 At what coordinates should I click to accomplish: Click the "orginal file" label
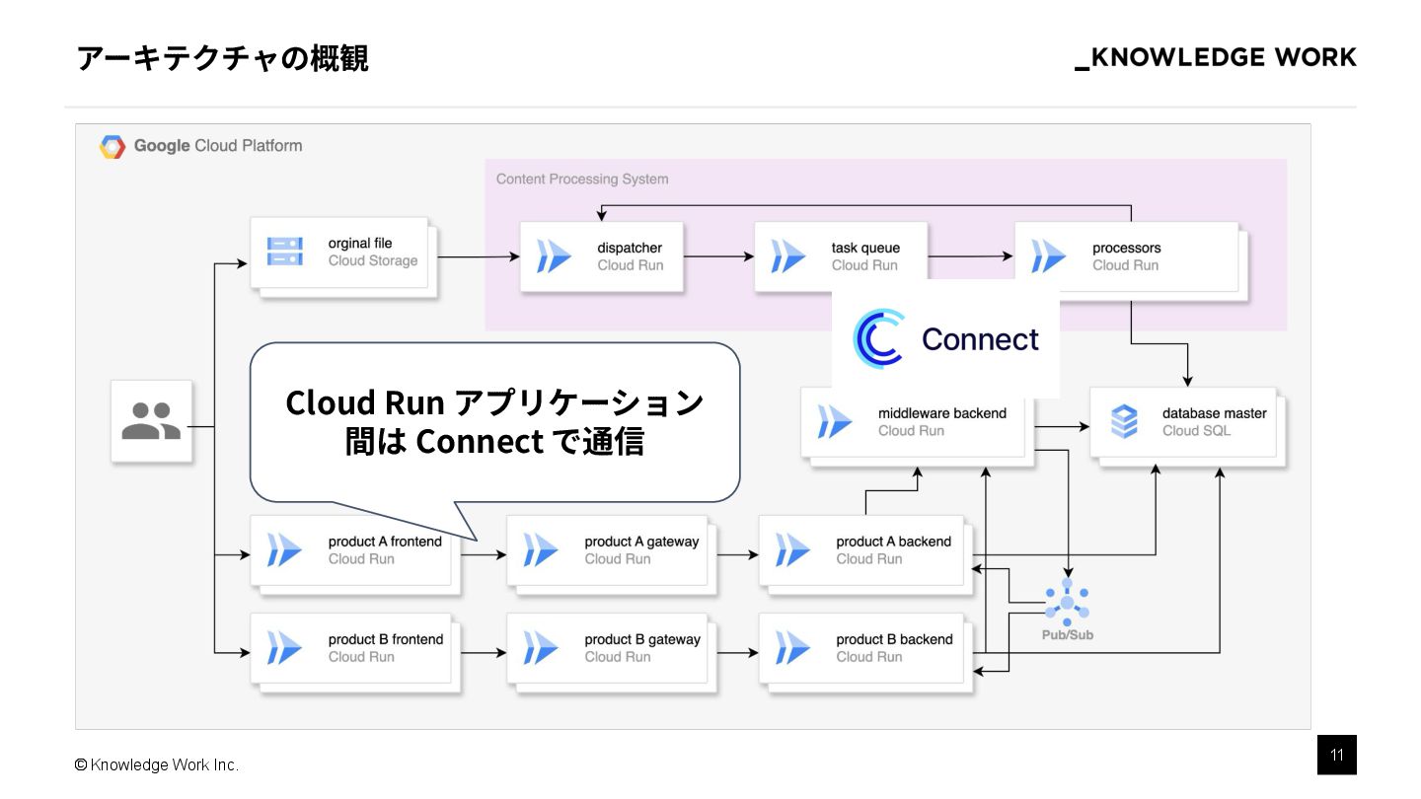(x=360, y=244)
